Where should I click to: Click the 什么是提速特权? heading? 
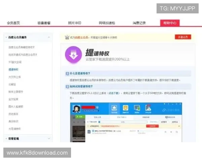80,73
